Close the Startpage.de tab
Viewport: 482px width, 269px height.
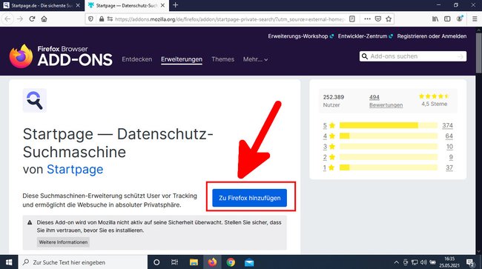pos(78,5)
